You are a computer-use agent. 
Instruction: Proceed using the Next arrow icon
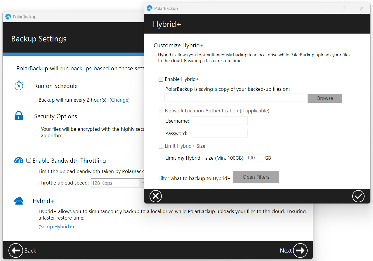coord(301,250)
